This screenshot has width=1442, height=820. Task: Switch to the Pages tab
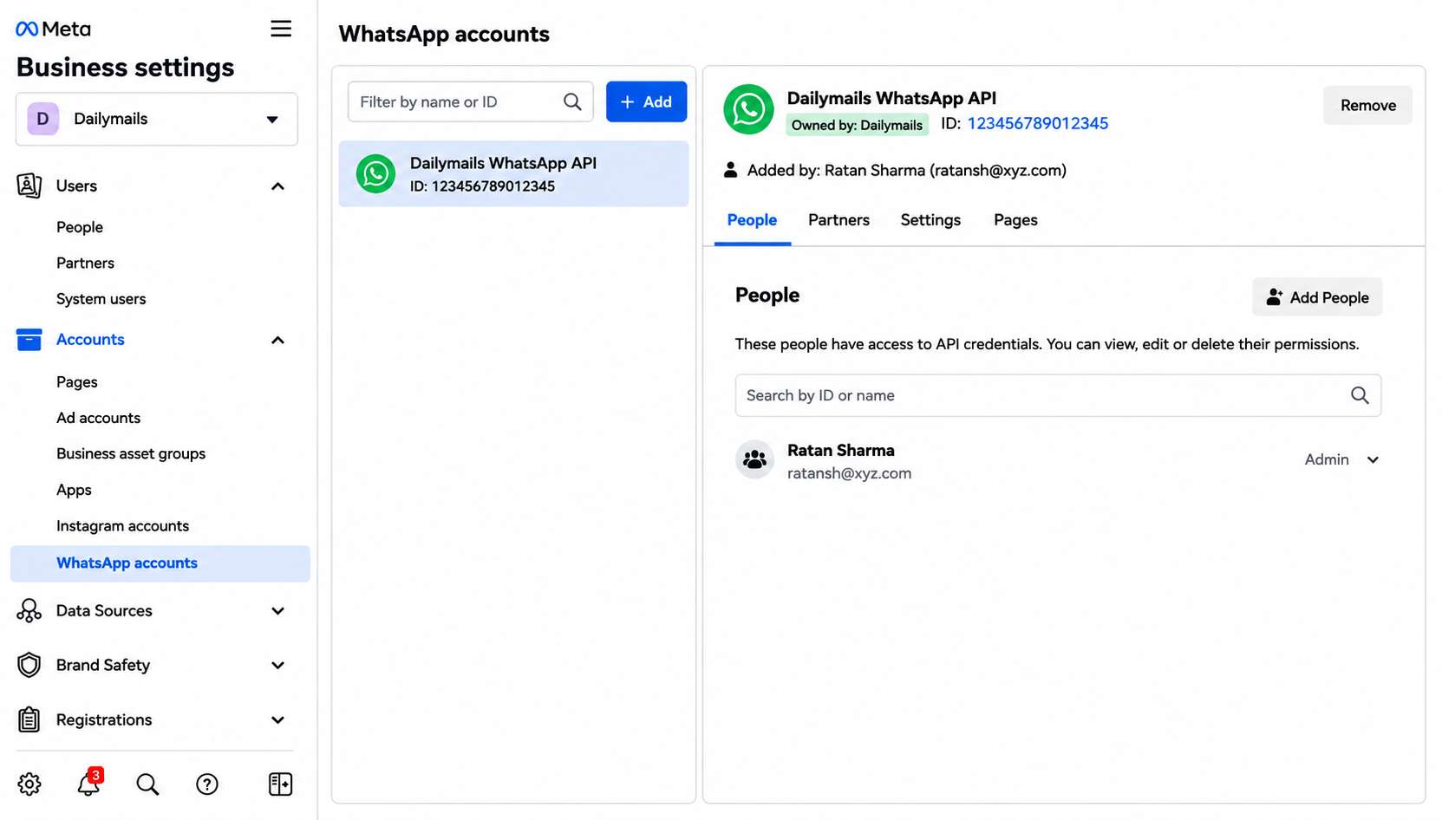point(1015,220)
